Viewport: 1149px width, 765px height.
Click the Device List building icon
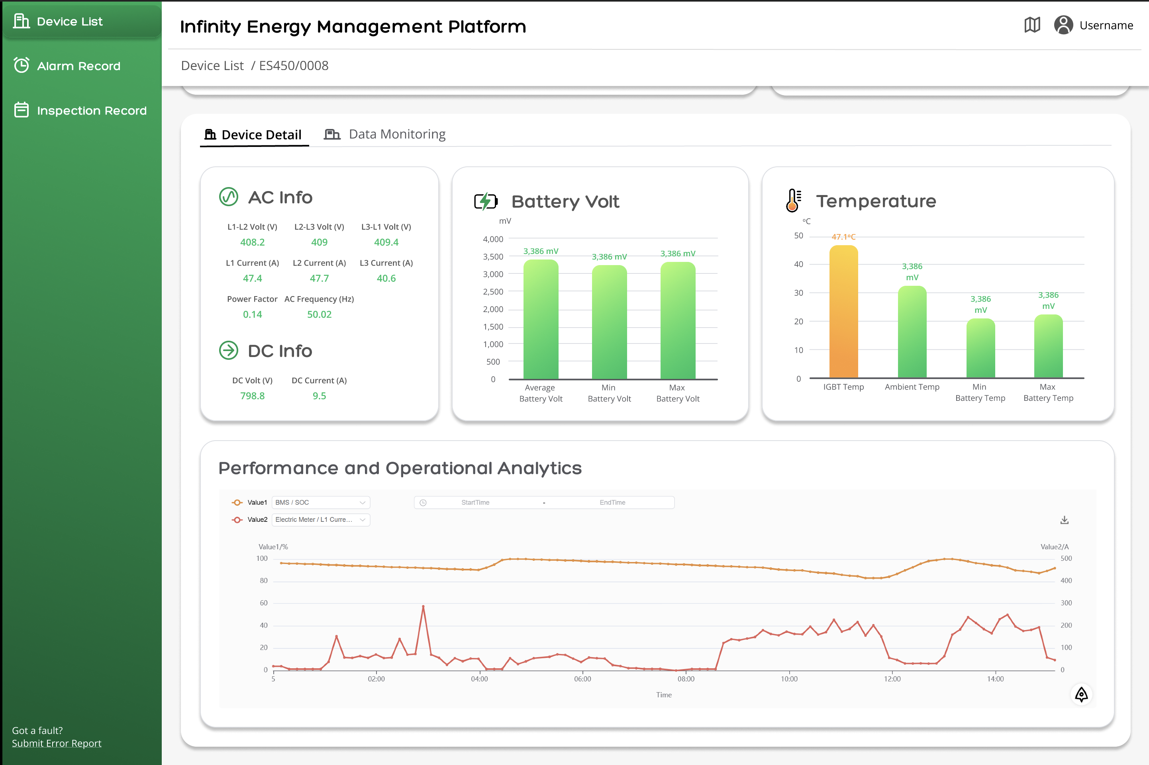(x=22, y=21)
